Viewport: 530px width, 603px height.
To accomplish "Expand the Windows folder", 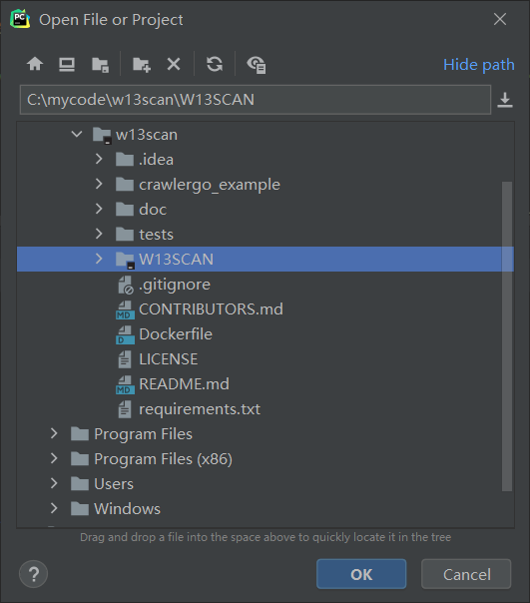I will [x=54, y=508].
